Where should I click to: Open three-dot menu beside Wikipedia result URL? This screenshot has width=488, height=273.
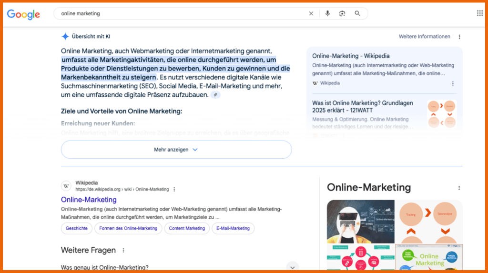174,189
